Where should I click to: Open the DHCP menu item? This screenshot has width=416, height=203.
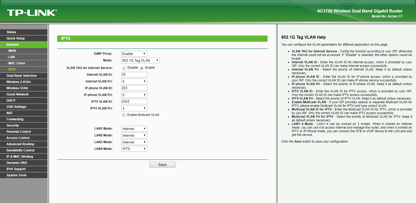[x=24, y=101]
